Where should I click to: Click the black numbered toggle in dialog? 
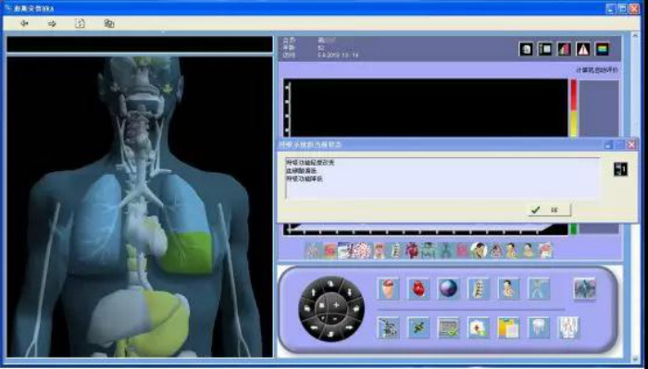pyautogui.click(x=621, y=169)
